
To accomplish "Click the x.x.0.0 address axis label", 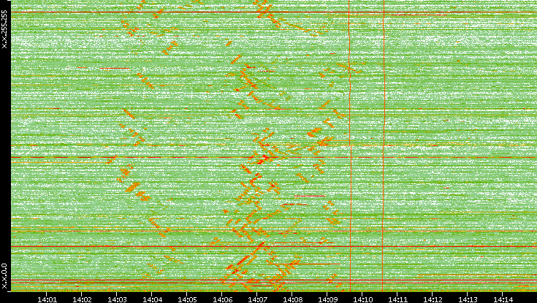I will [4, 277].
